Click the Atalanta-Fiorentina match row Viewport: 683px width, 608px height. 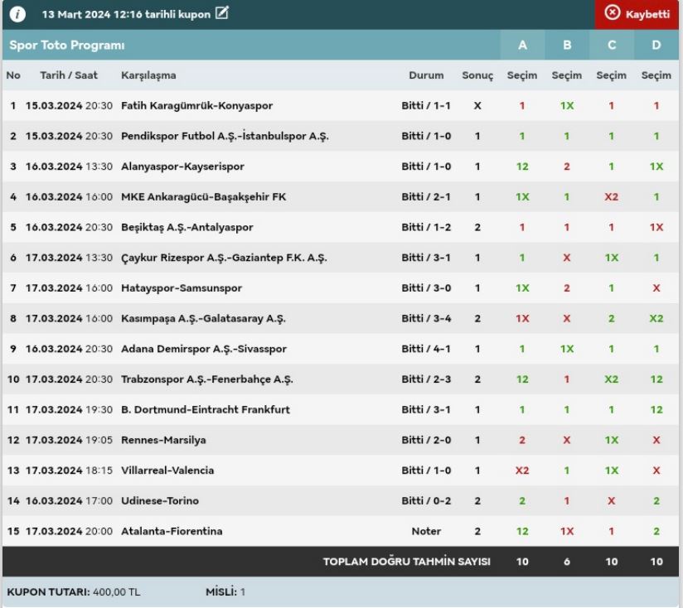172,531
